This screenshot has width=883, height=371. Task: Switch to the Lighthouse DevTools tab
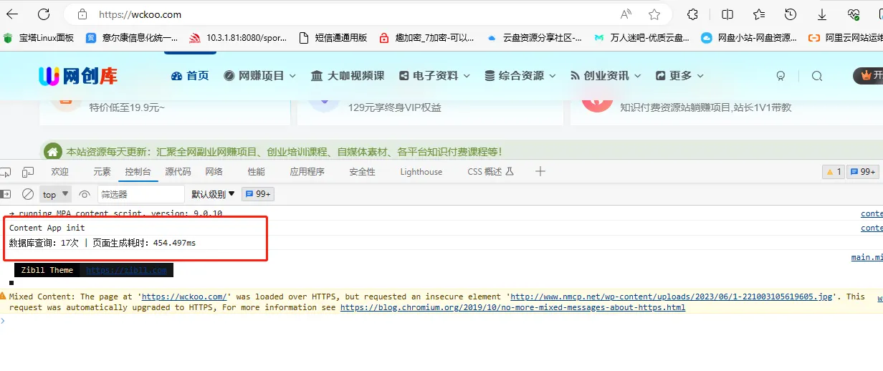point(421,172)
